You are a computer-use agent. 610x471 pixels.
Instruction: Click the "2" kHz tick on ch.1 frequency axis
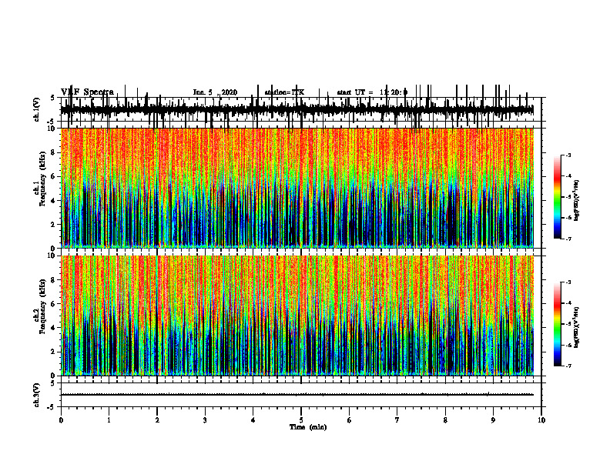[x=54, y=225]
